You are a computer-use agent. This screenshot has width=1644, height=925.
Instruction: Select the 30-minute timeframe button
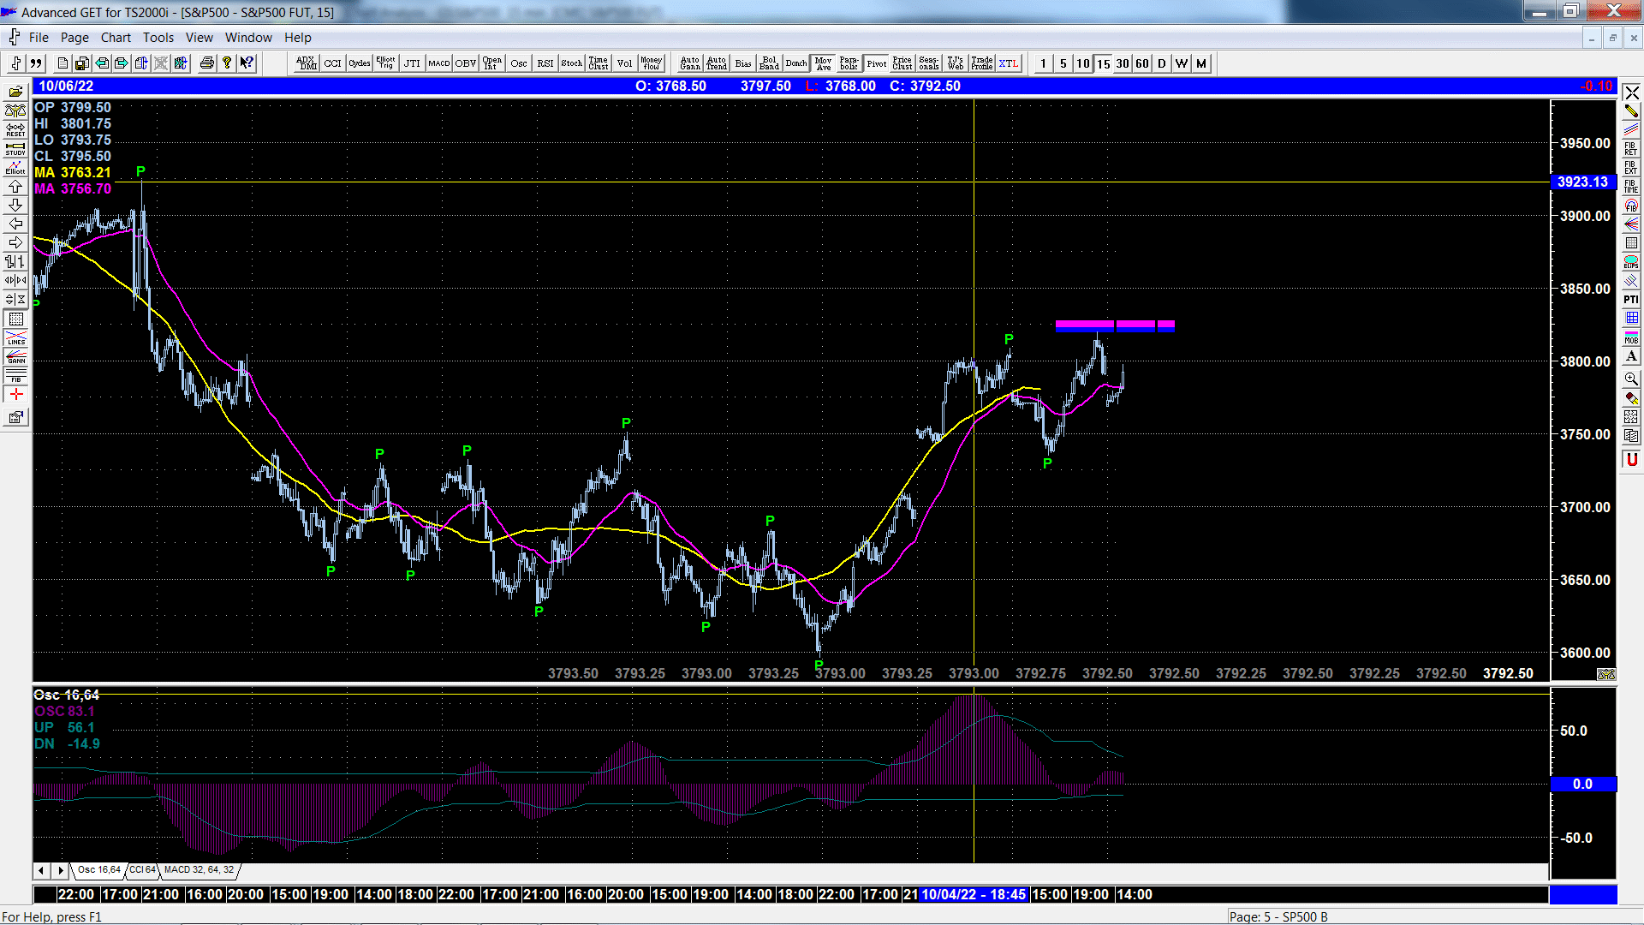tap(1122, 63)
